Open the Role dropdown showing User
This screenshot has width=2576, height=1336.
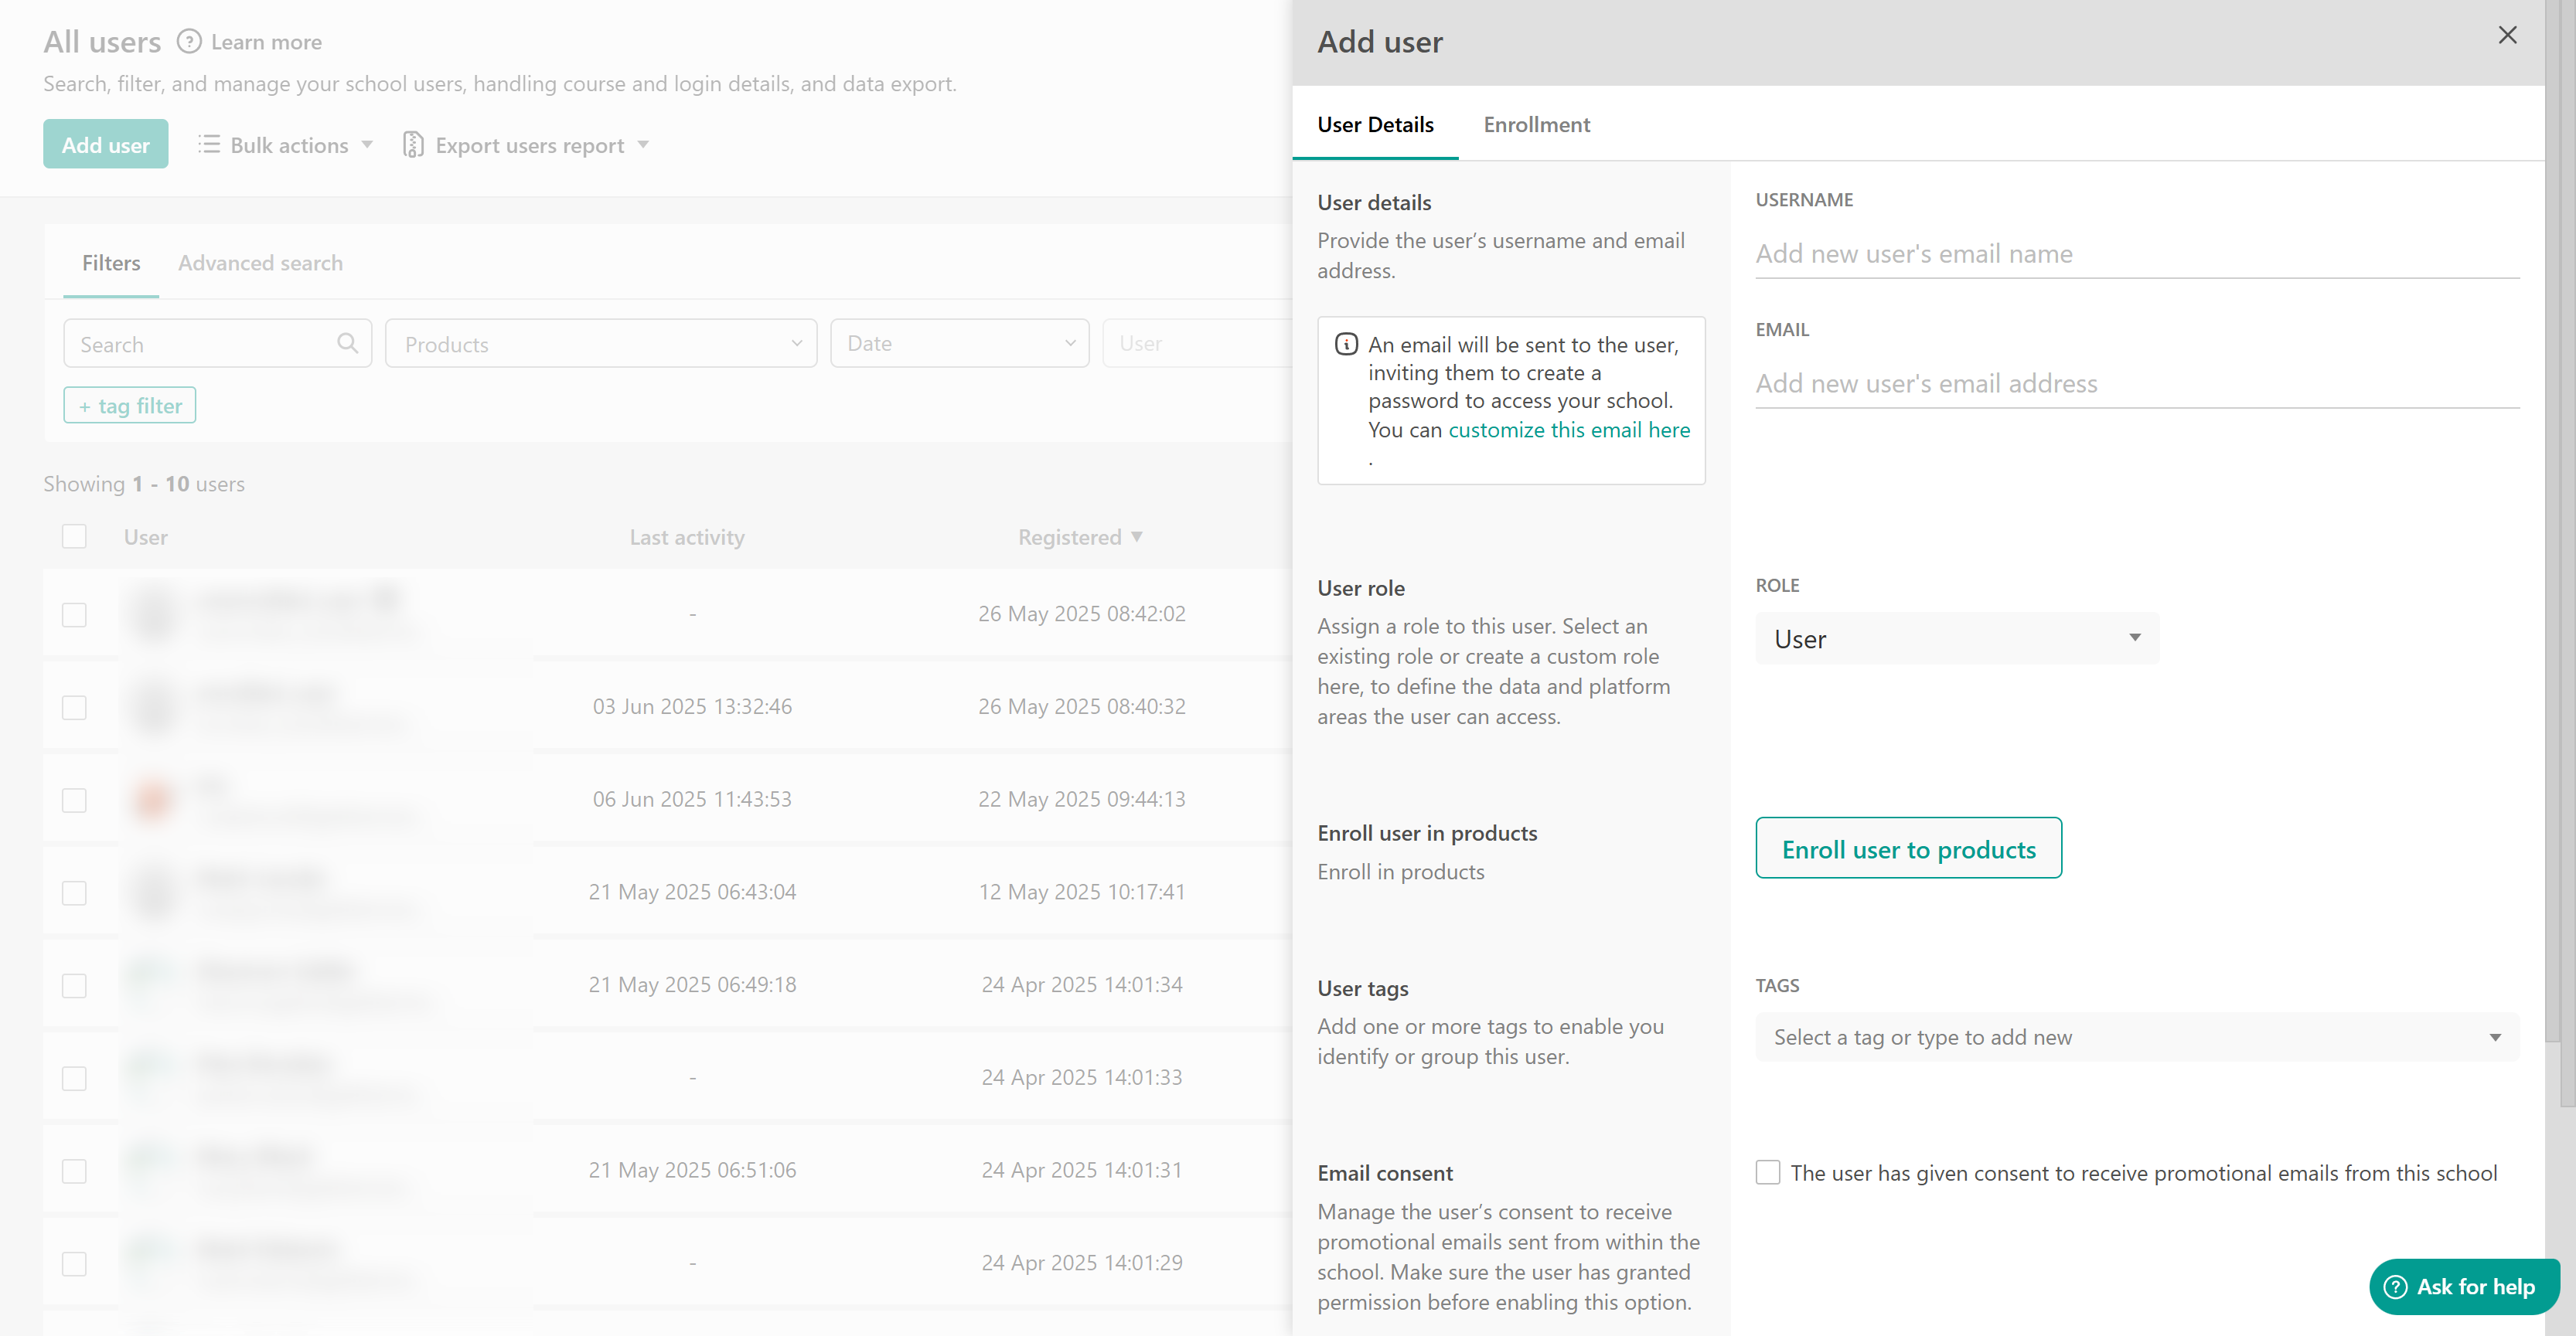1957,638
